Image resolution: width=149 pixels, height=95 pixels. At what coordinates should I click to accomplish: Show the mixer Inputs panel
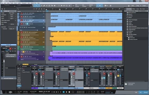pyautogui.click(x=19, y=78)
